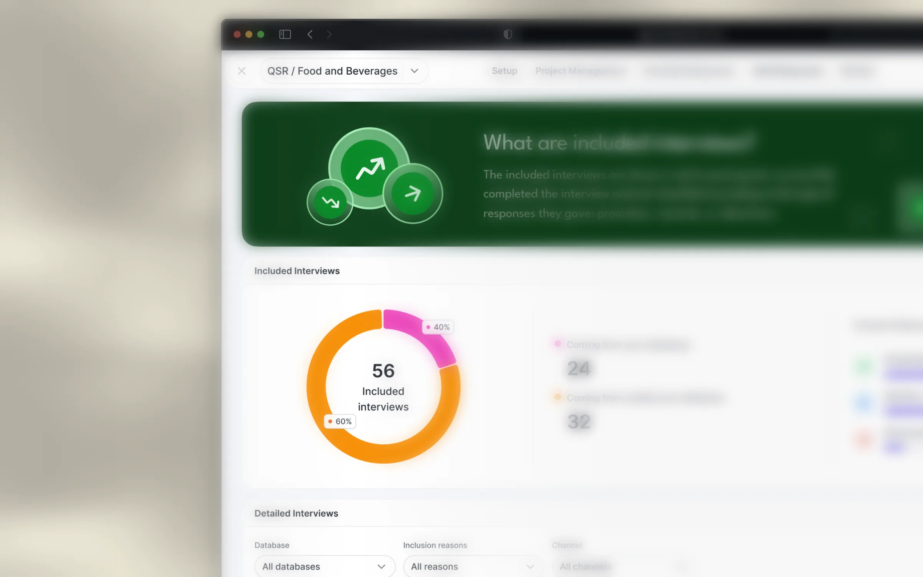Click the Detailed Interviews heading
The image size is (923, 577).
[296, 513]
